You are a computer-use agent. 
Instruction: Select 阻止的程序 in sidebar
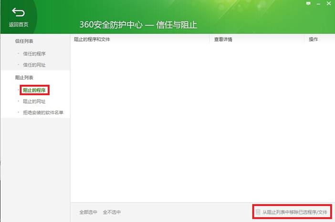34,90
